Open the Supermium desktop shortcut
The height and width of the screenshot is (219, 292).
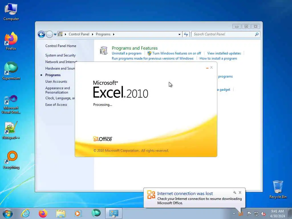(11, 71)
